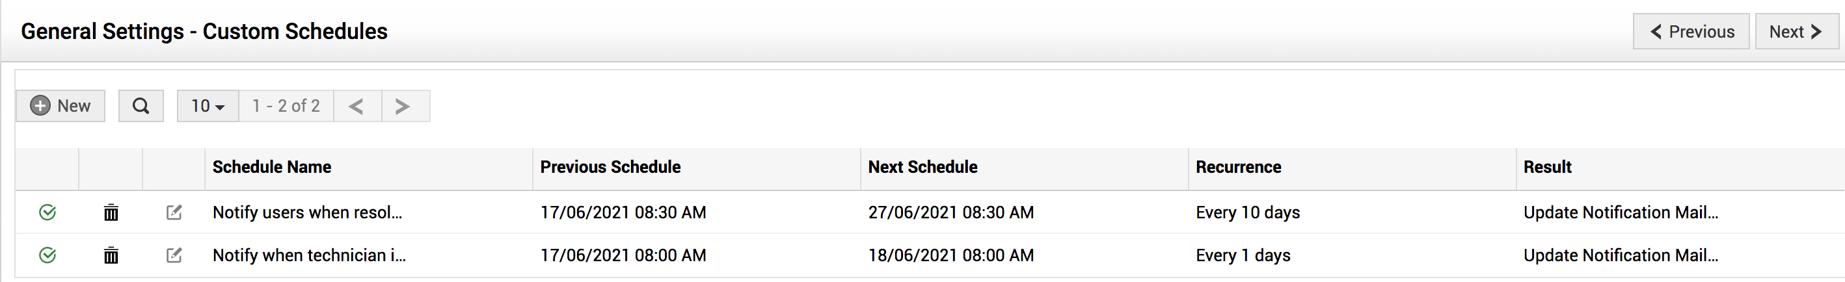The image size is (1845, 282).
Task: Open the 'Notify when technician i...' schedule name
Action: 309,255
